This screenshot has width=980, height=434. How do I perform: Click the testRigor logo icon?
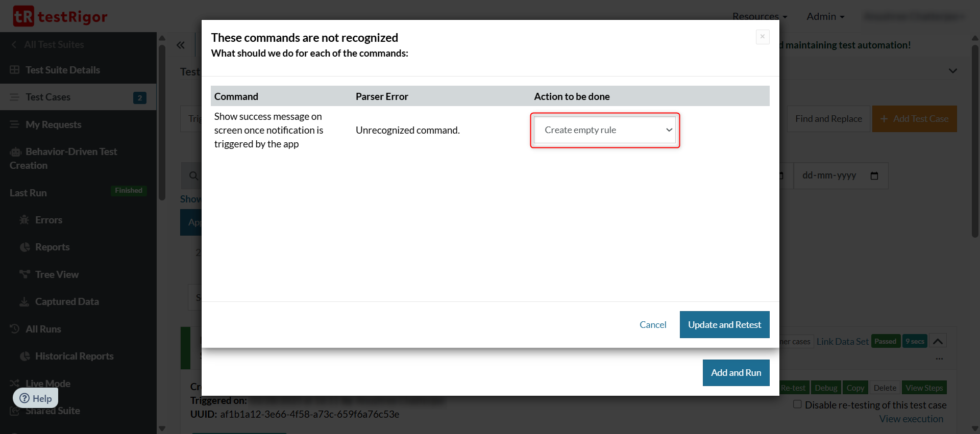click(x=23, y=16)
